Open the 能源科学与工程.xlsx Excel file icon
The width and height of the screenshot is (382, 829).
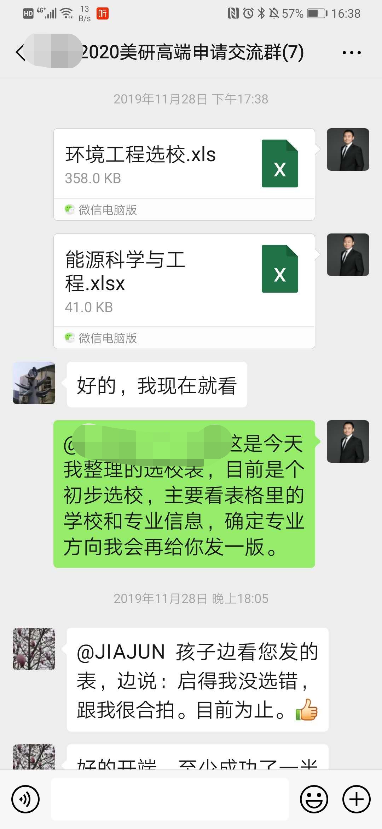[280, 269]
